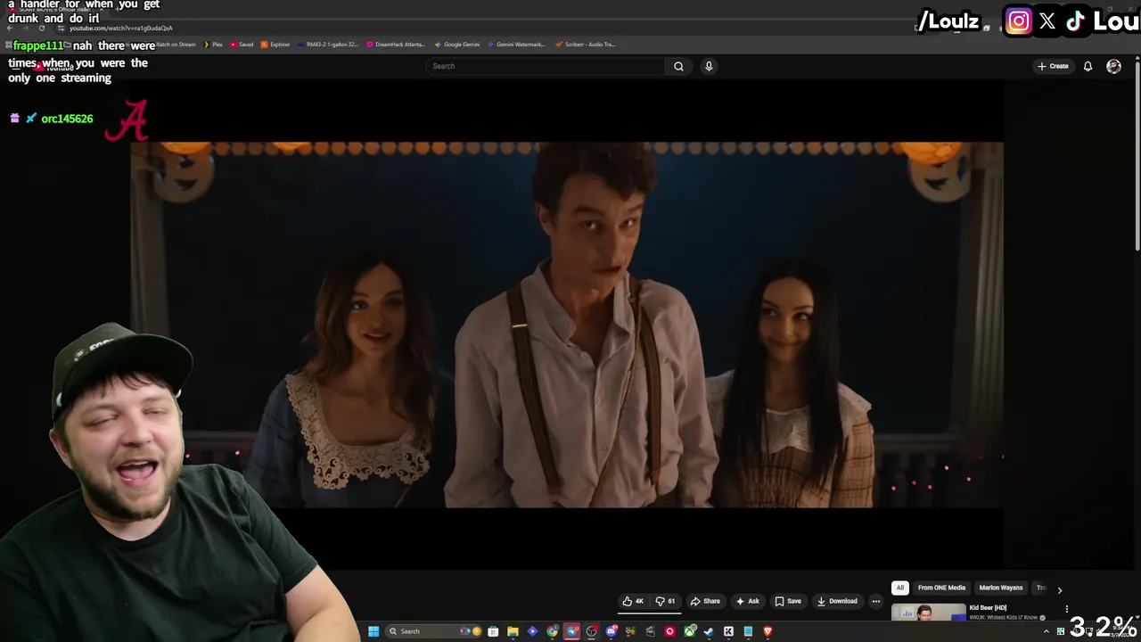Dislike the video showing 61
Screen dimensions: 1141x642
click(666, 601)
